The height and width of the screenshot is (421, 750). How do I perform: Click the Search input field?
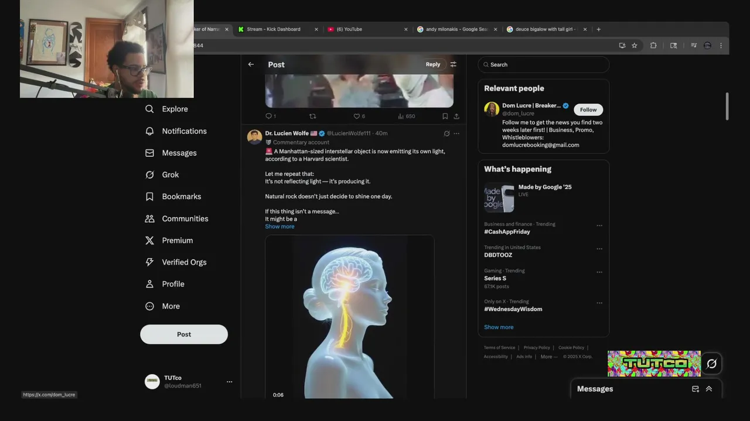click(544, 65)
